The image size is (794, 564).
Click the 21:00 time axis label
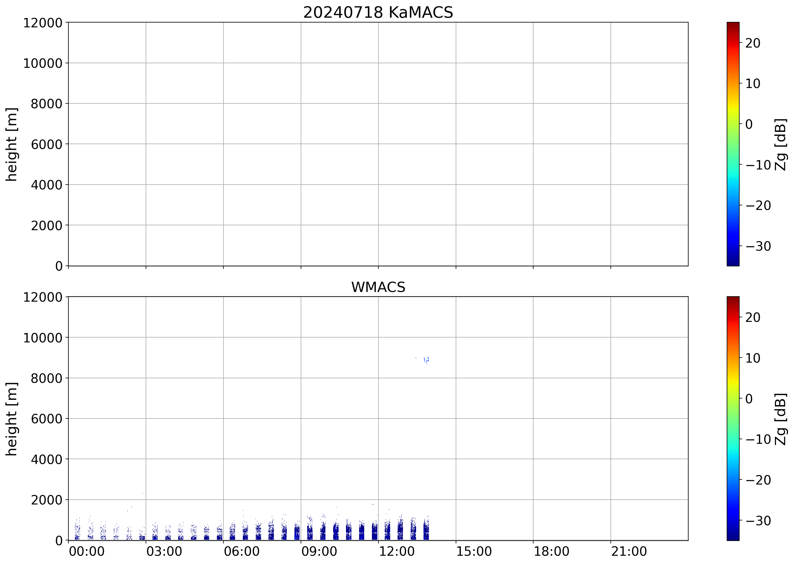(629, 551)
